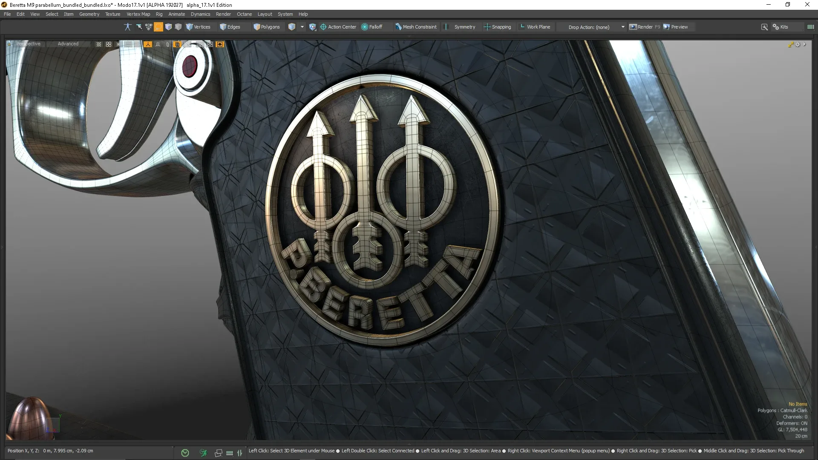The image size is (818, 460).
Task: Open the Octane menu
Action: (244, 14)
